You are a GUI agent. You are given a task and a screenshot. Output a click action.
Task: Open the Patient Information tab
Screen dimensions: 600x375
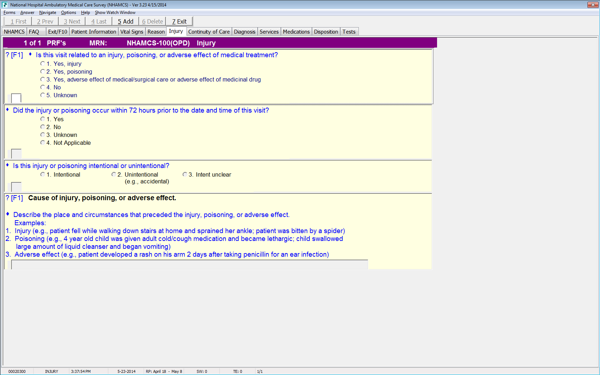[94, 32]
